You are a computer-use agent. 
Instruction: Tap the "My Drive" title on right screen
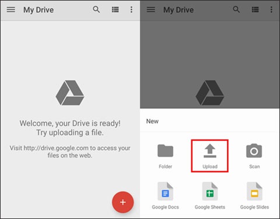(x=178, y=10)
